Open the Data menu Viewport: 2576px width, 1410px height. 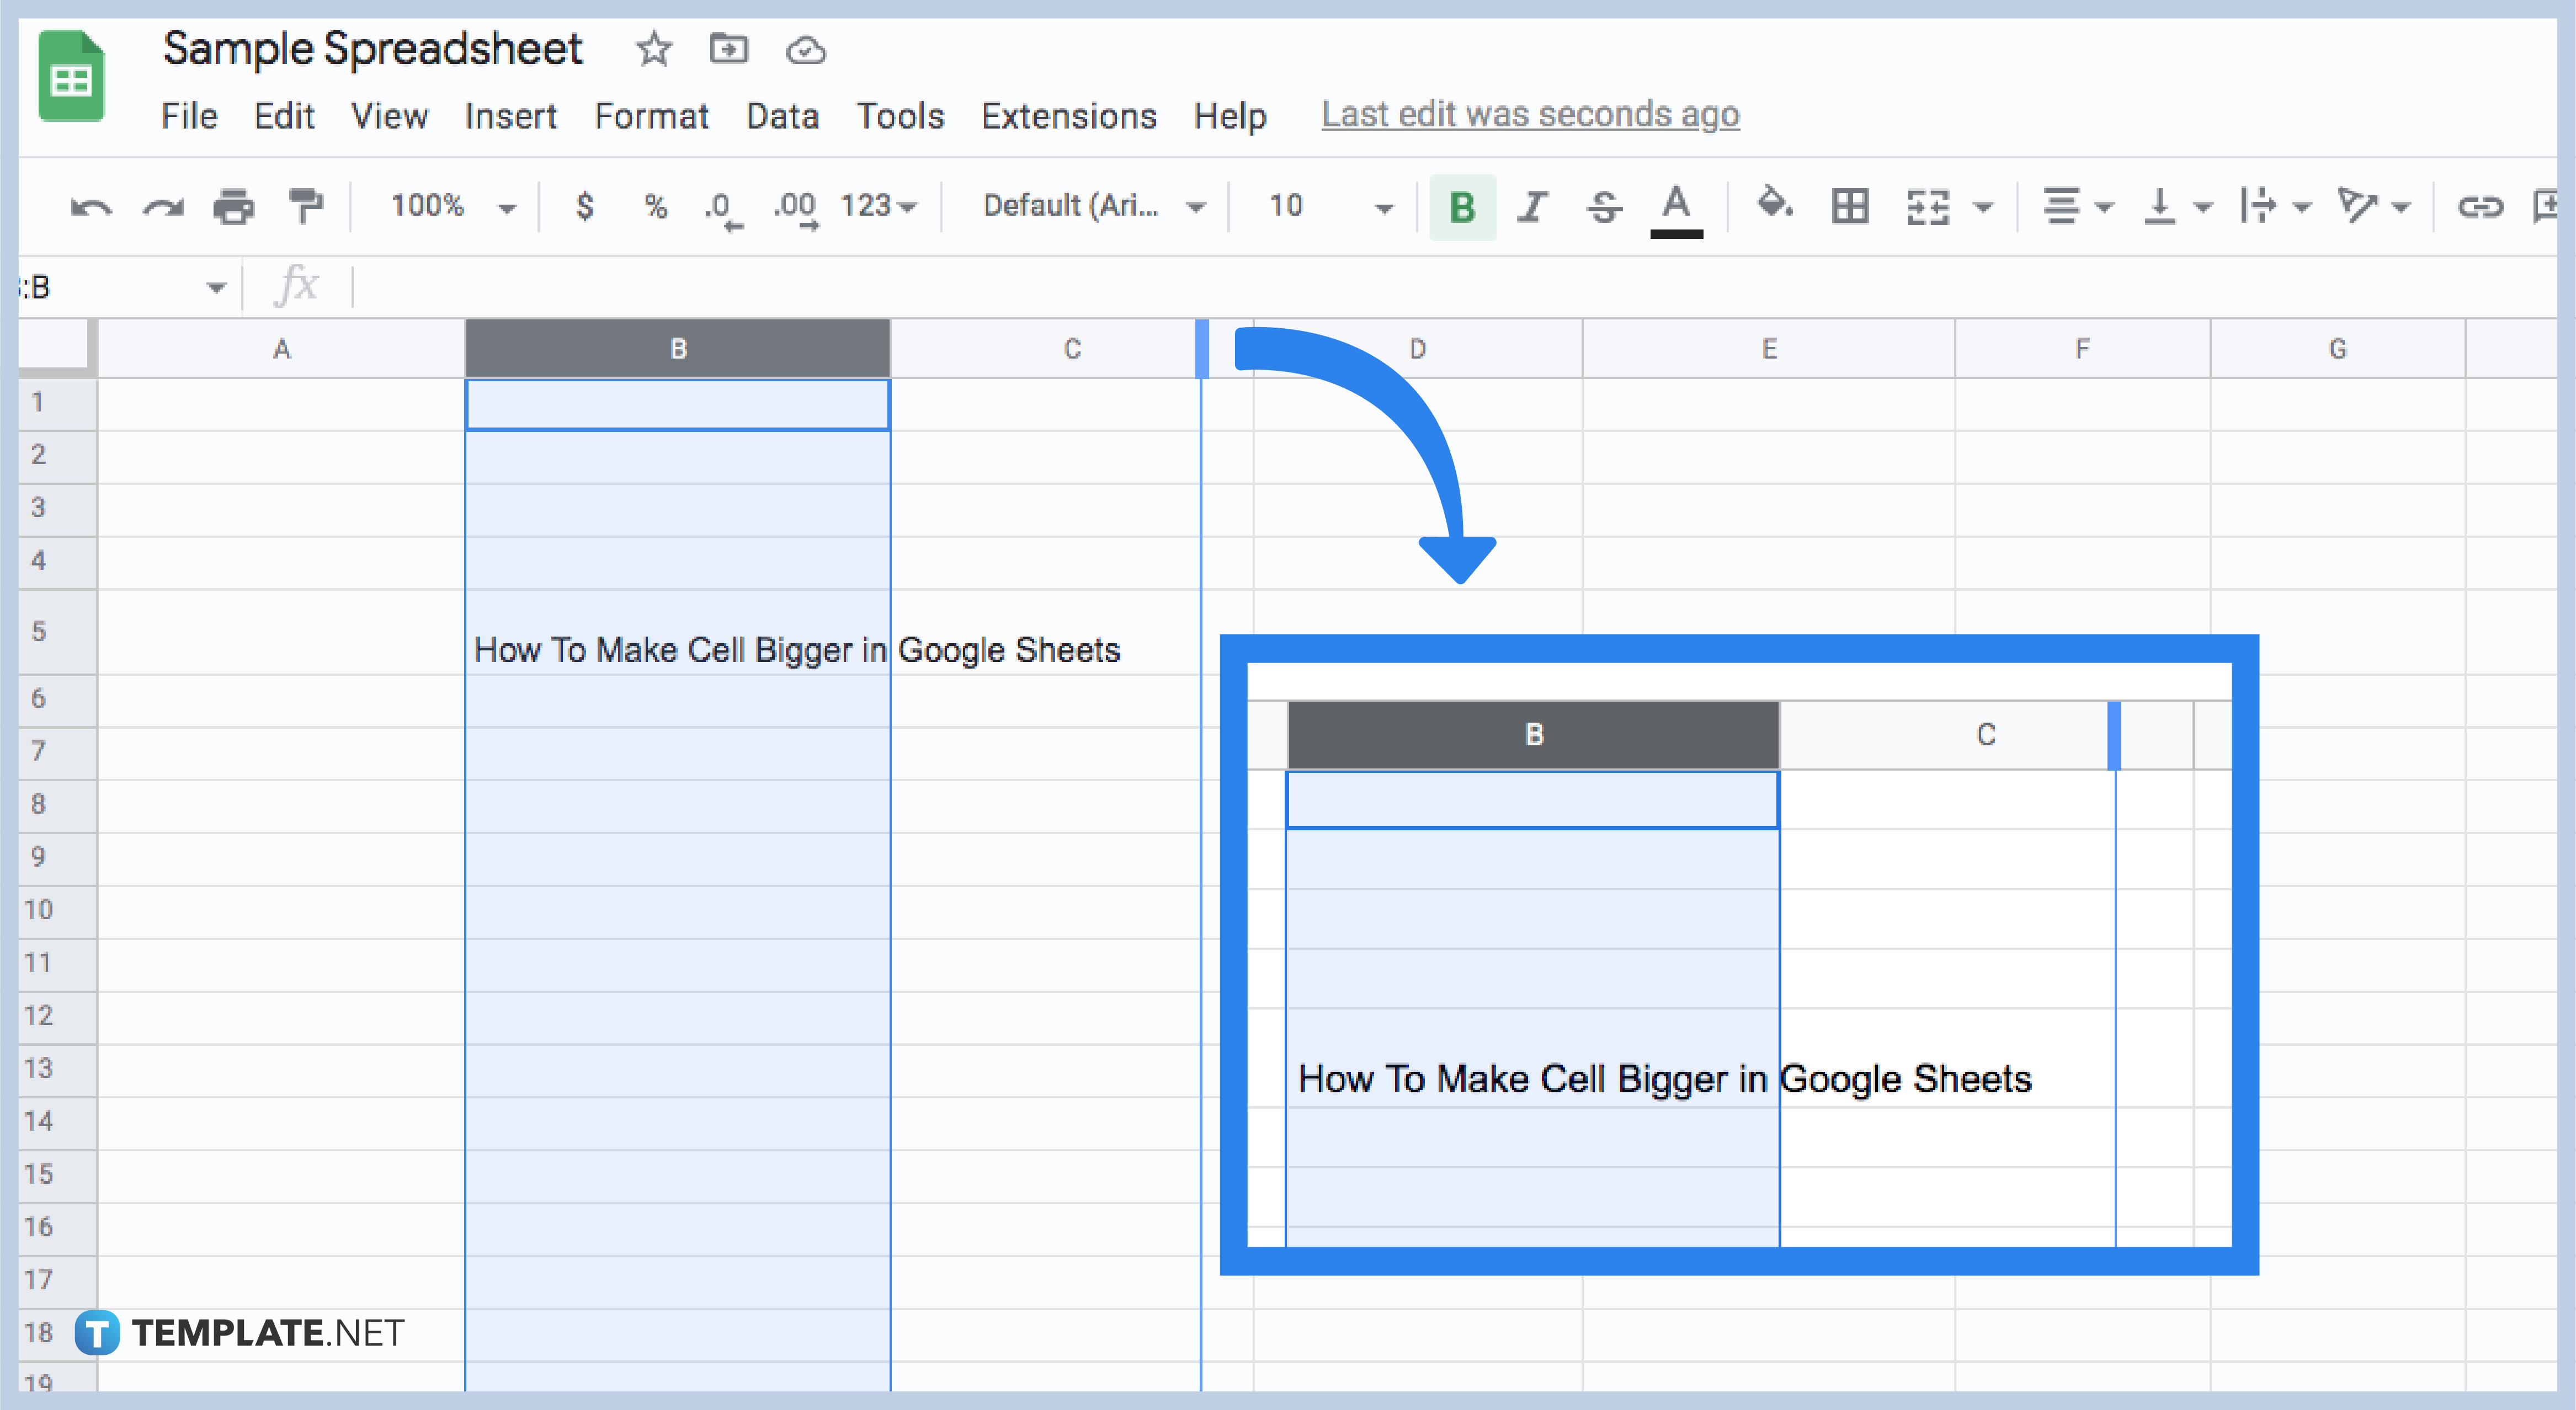click(783, 116)
